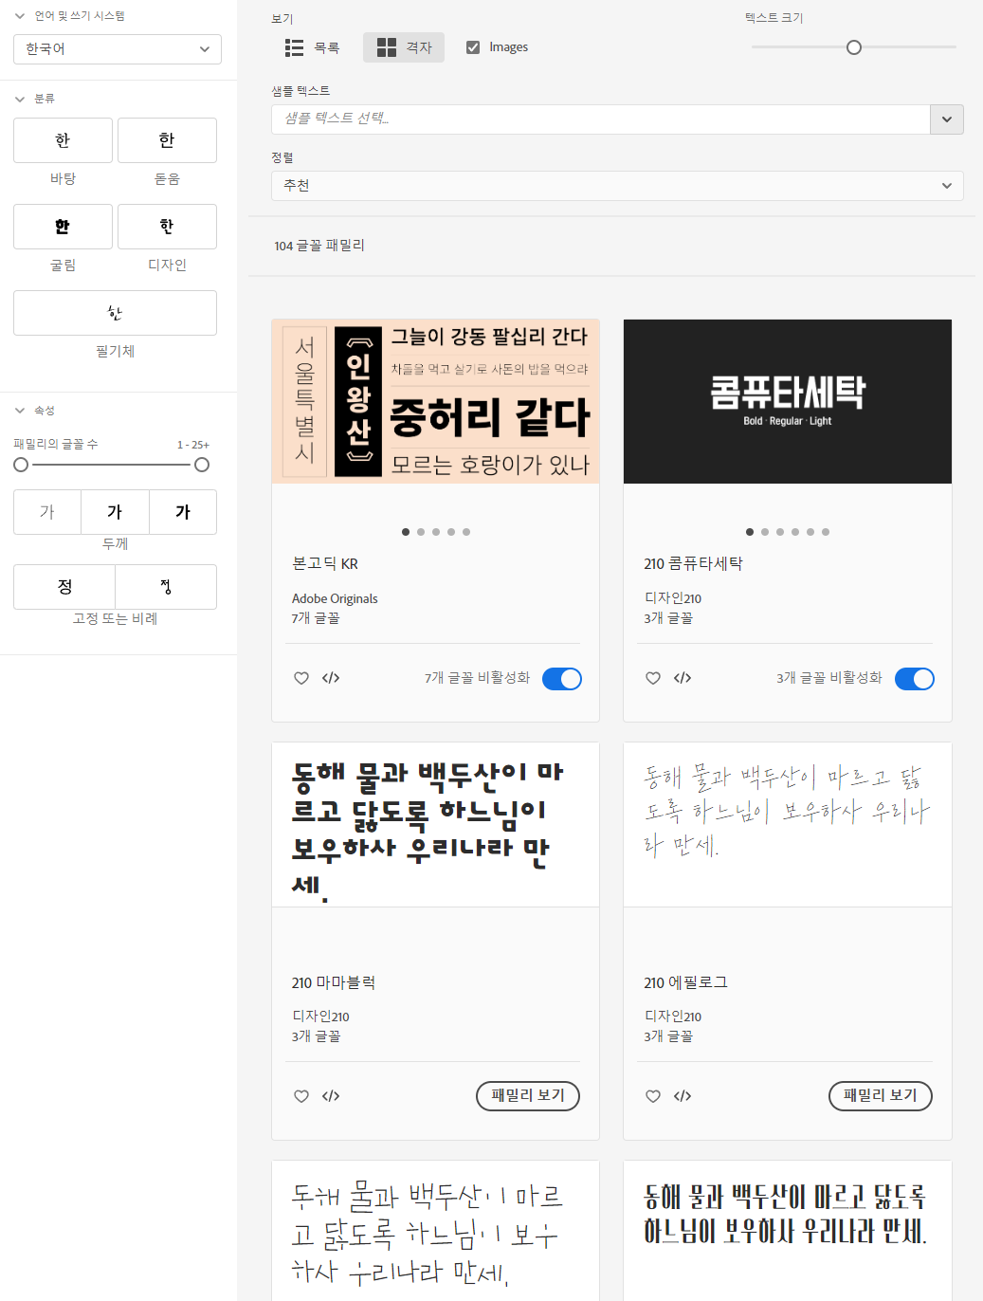Open the 본고딕 KR preview image
Screen dimensions: 983x1301
[435, 401]
